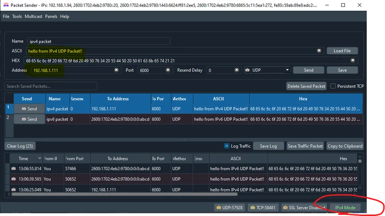Click the sort arrow in the Time column header
The height and width of the screenshot is (216, 385).
(x=39, y=158)
